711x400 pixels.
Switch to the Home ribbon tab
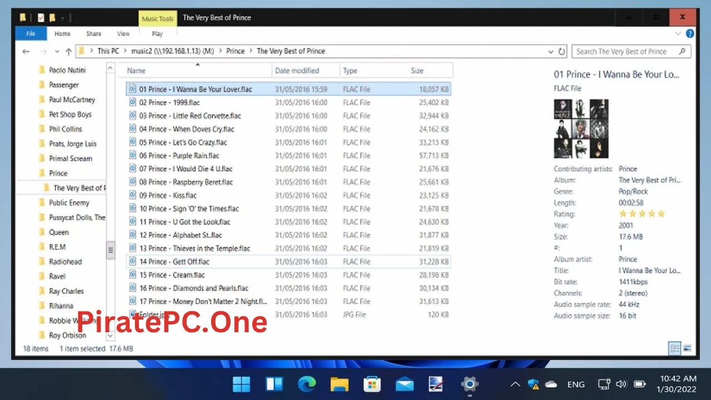point(62,33)
